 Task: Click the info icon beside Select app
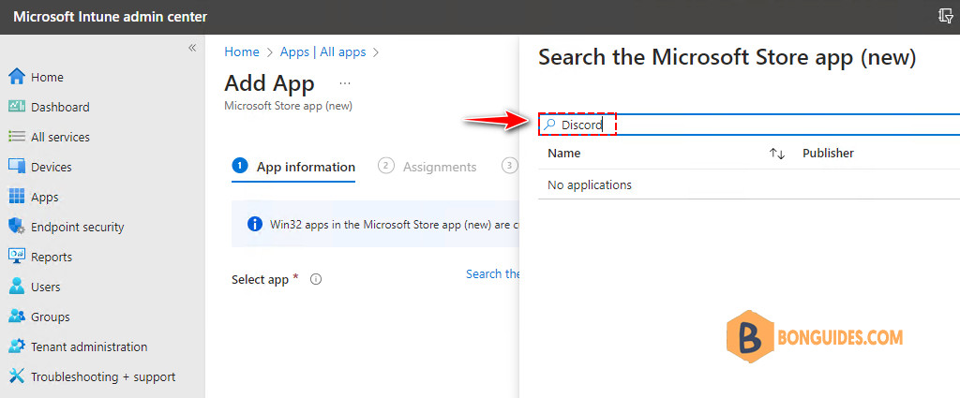pyautogui.click(x=316, y=279)
